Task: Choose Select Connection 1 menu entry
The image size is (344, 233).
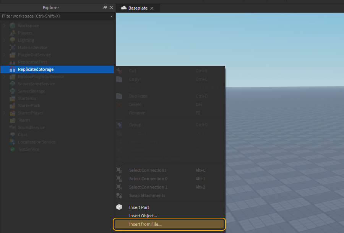Action: [169, 187]
